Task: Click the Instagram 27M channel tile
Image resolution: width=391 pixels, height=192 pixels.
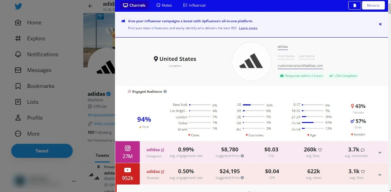Action: (x=128, y=152)
